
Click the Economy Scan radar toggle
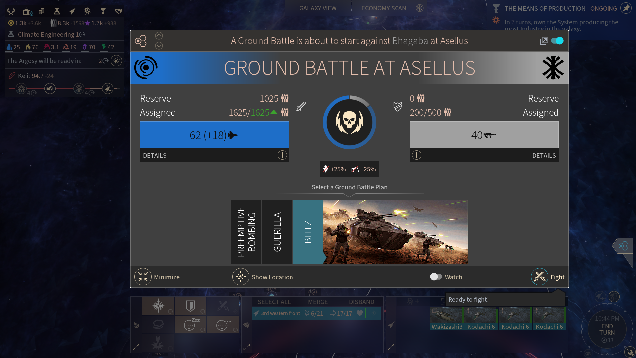coord(419,8)
